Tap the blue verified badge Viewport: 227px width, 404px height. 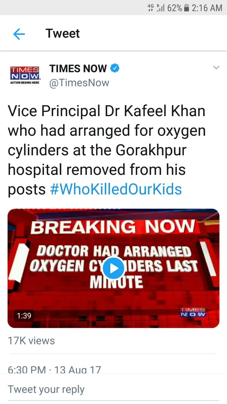(114, 68)
